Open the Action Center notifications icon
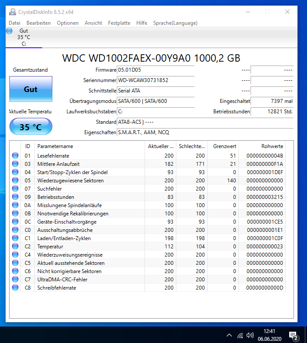The height and width of the screenshot is (343, 307). [294, 336]
